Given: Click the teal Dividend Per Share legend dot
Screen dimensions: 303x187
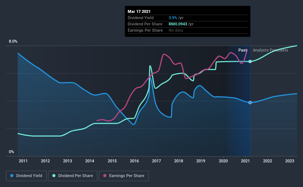Looking at the screenshot, I should pyautogui.click(x=54, y=176).
